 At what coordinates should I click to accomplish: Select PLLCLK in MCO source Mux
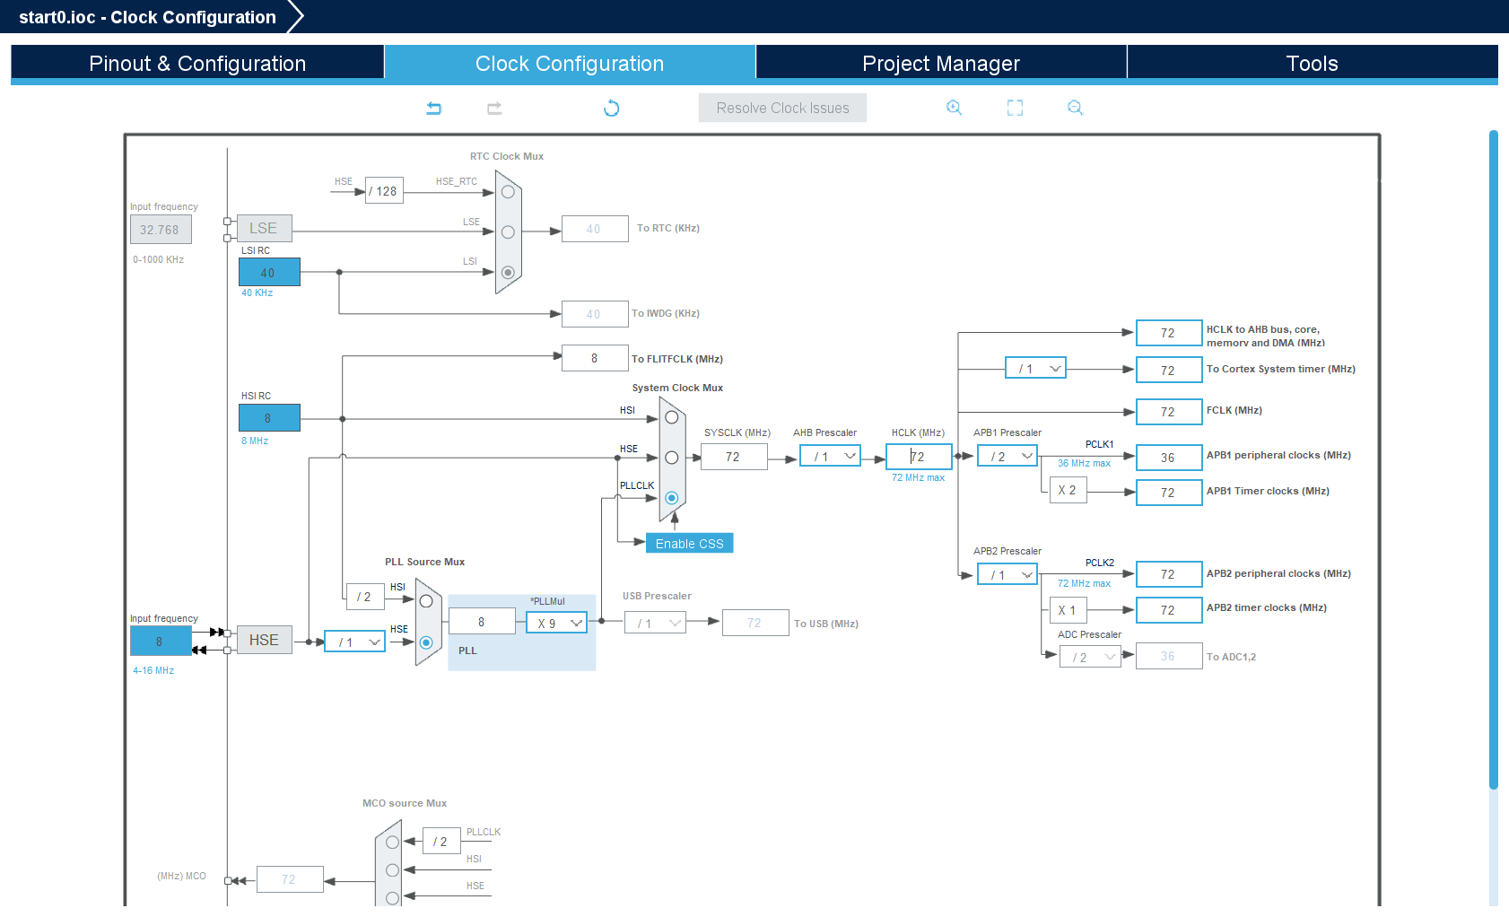[392, 842]
